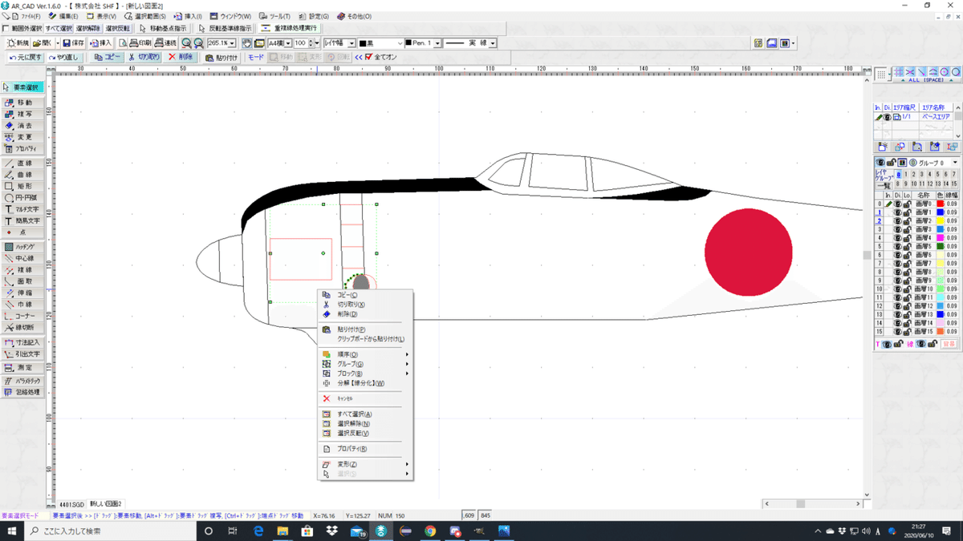Click the 消去 (erase) tool
Viewport: 963px width, 541px height.
point(22,126)
